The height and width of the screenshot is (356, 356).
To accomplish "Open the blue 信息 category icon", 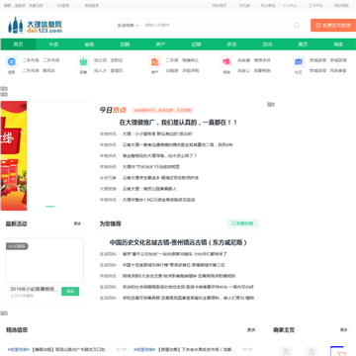I will click(11, 61).
